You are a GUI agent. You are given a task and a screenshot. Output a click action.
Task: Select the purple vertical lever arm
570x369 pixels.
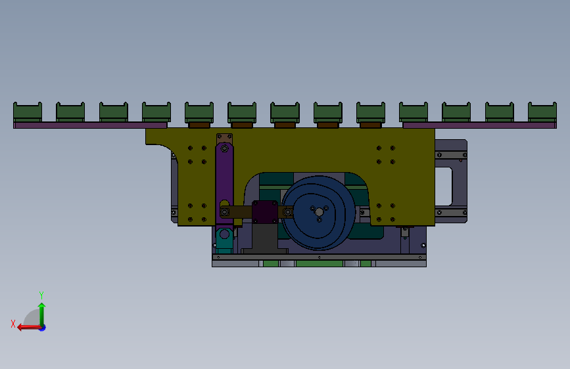(x=224, y=183)
